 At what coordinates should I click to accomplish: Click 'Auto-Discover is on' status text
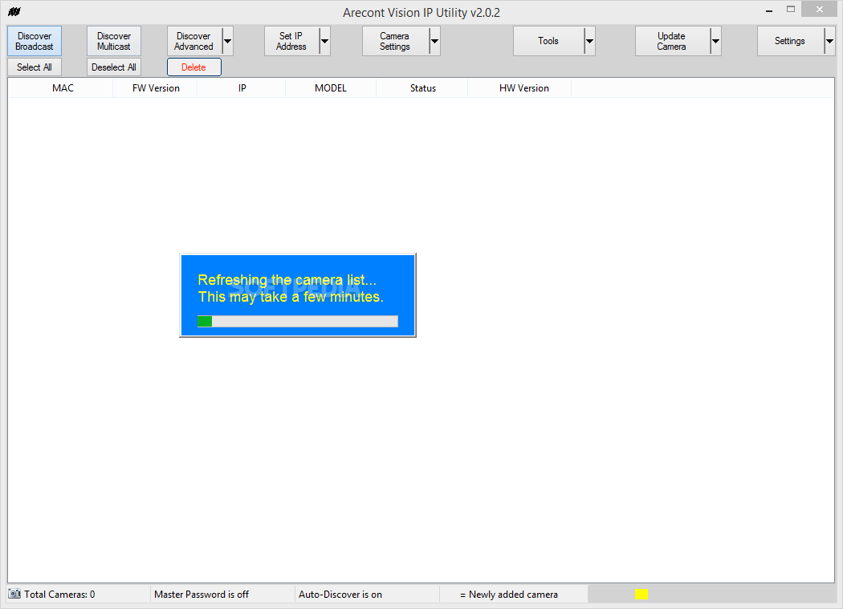(340, 595)
